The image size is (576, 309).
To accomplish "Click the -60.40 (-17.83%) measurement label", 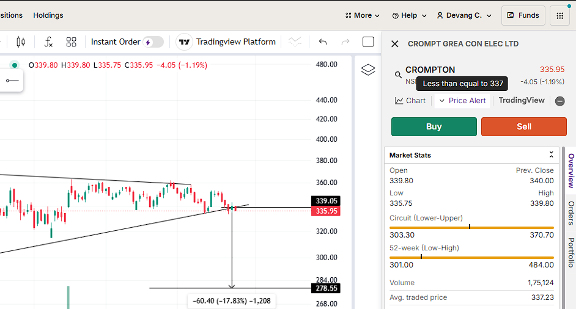I will click(x=231, y=301).
